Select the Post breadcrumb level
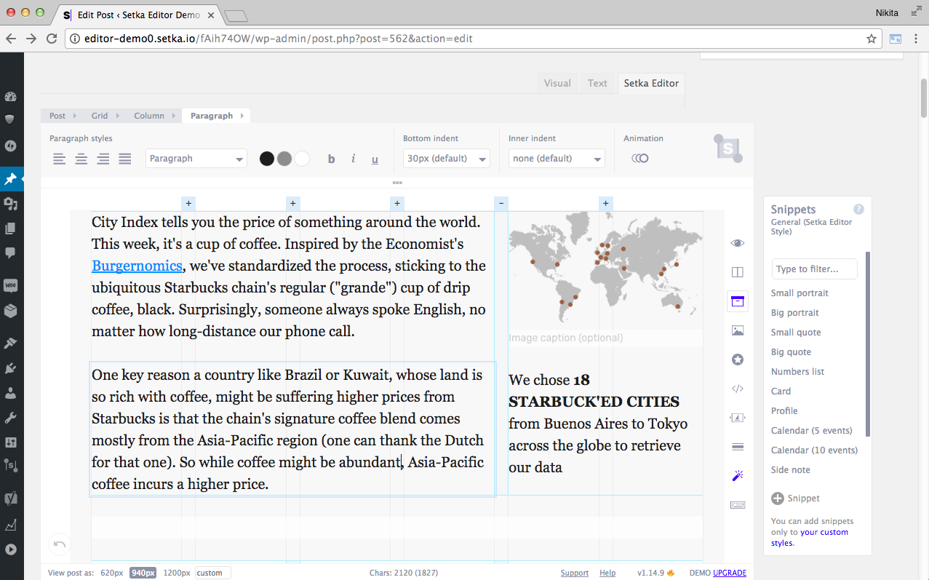Viewport: 929px width, 580px height. 57,116
